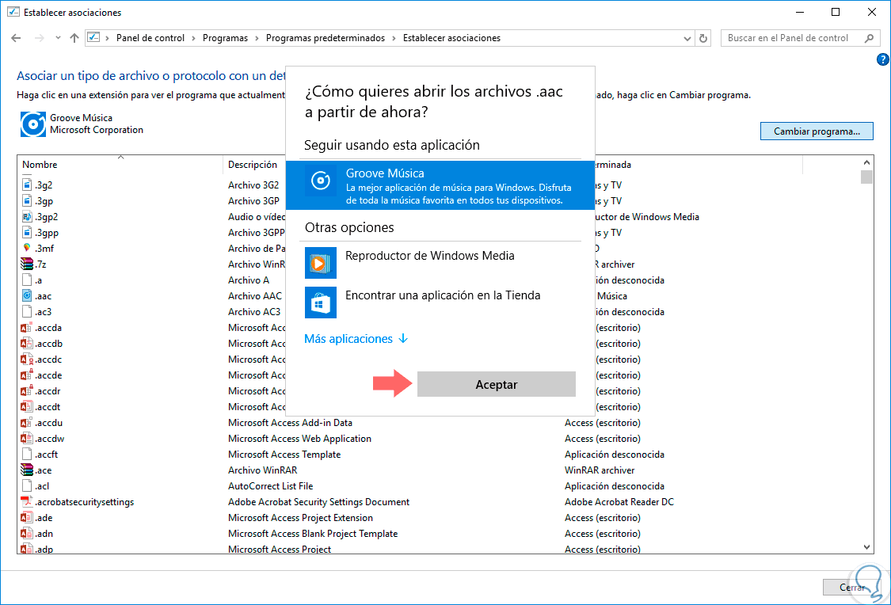Select the .3gp file icon
Image resolution: width=891 pixels, height=605 pixels.
(x=27, y=200)
